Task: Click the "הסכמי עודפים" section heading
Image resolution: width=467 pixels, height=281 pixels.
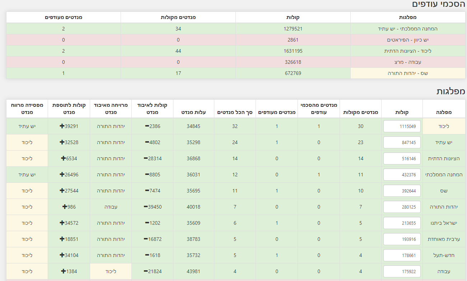Action: [439, 5]
